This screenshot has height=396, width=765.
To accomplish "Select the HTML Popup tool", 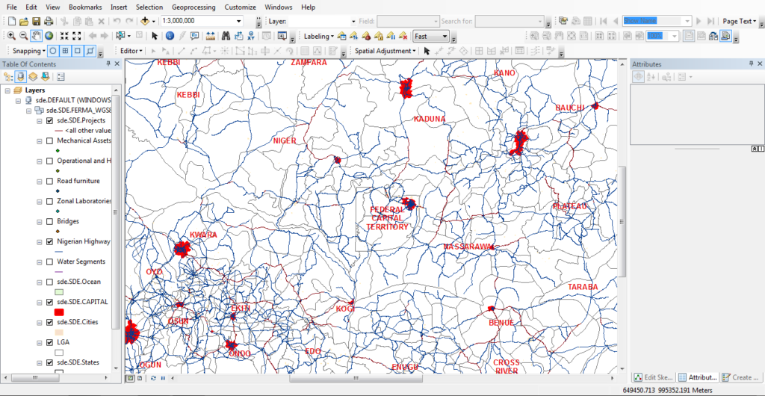I will tap(195, 36).
